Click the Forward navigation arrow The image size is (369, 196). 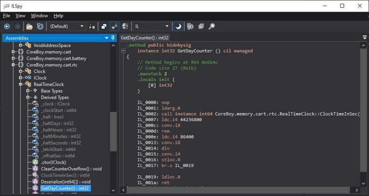pyautogui.click(x=18, y=26)
